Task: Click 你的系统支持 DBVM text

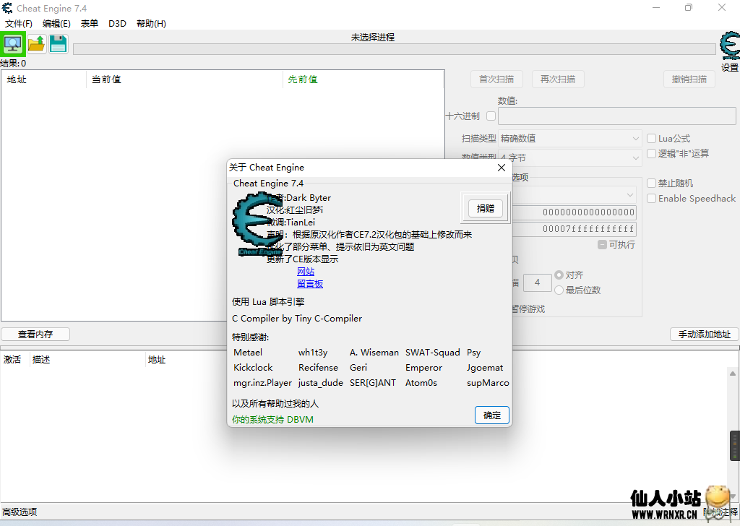Action: tap(272, 419)
